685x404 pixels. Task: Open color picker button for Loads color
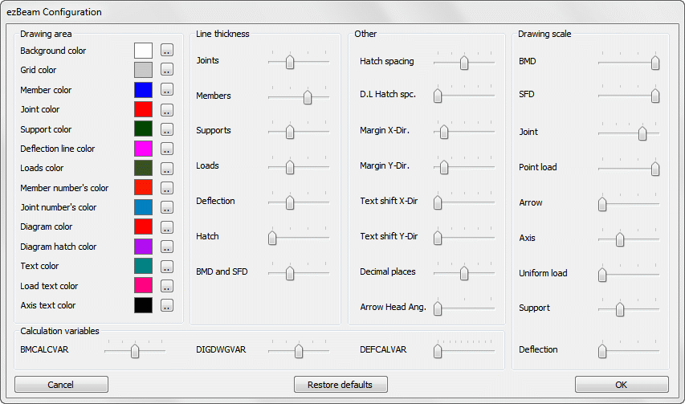pos(167,168)
